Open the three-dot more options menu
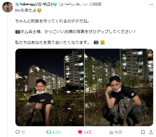The width and height of the screenshot is (156, 137). pyautogui.click(x=151, y=5)
